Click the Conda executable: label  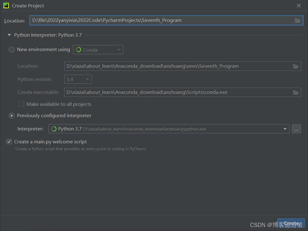tap(38, 92)
